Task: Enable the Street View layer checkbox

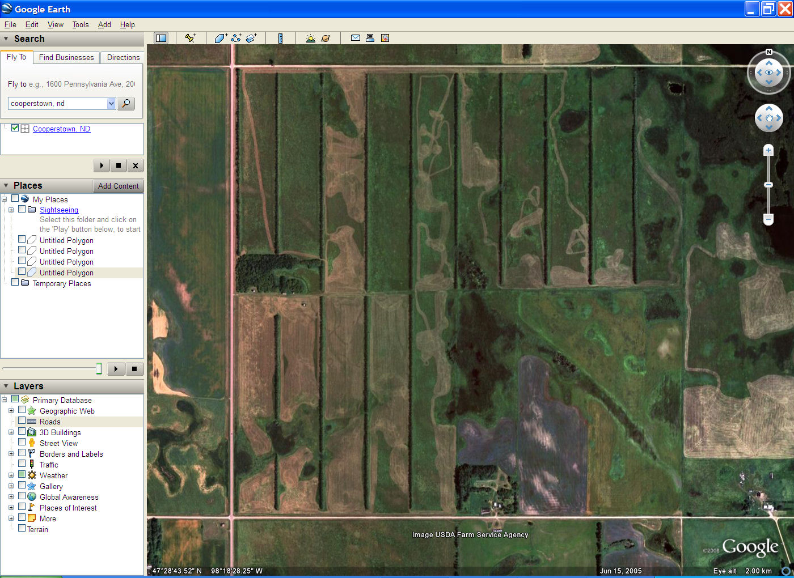Action: pyautogui.click(x=22, y=443)
